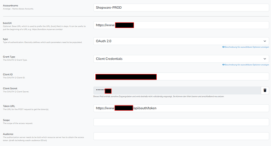Click eye icon below Grant Type dropdown

tap(223, 65)
